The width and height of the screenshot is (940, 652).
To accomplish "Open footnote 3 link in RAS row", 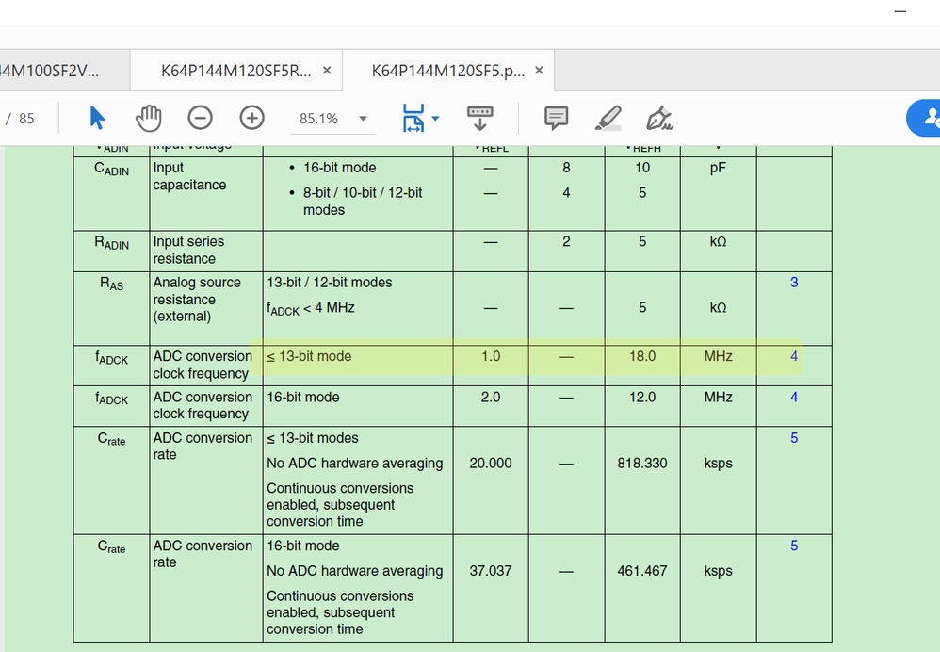I will point(794,282).
